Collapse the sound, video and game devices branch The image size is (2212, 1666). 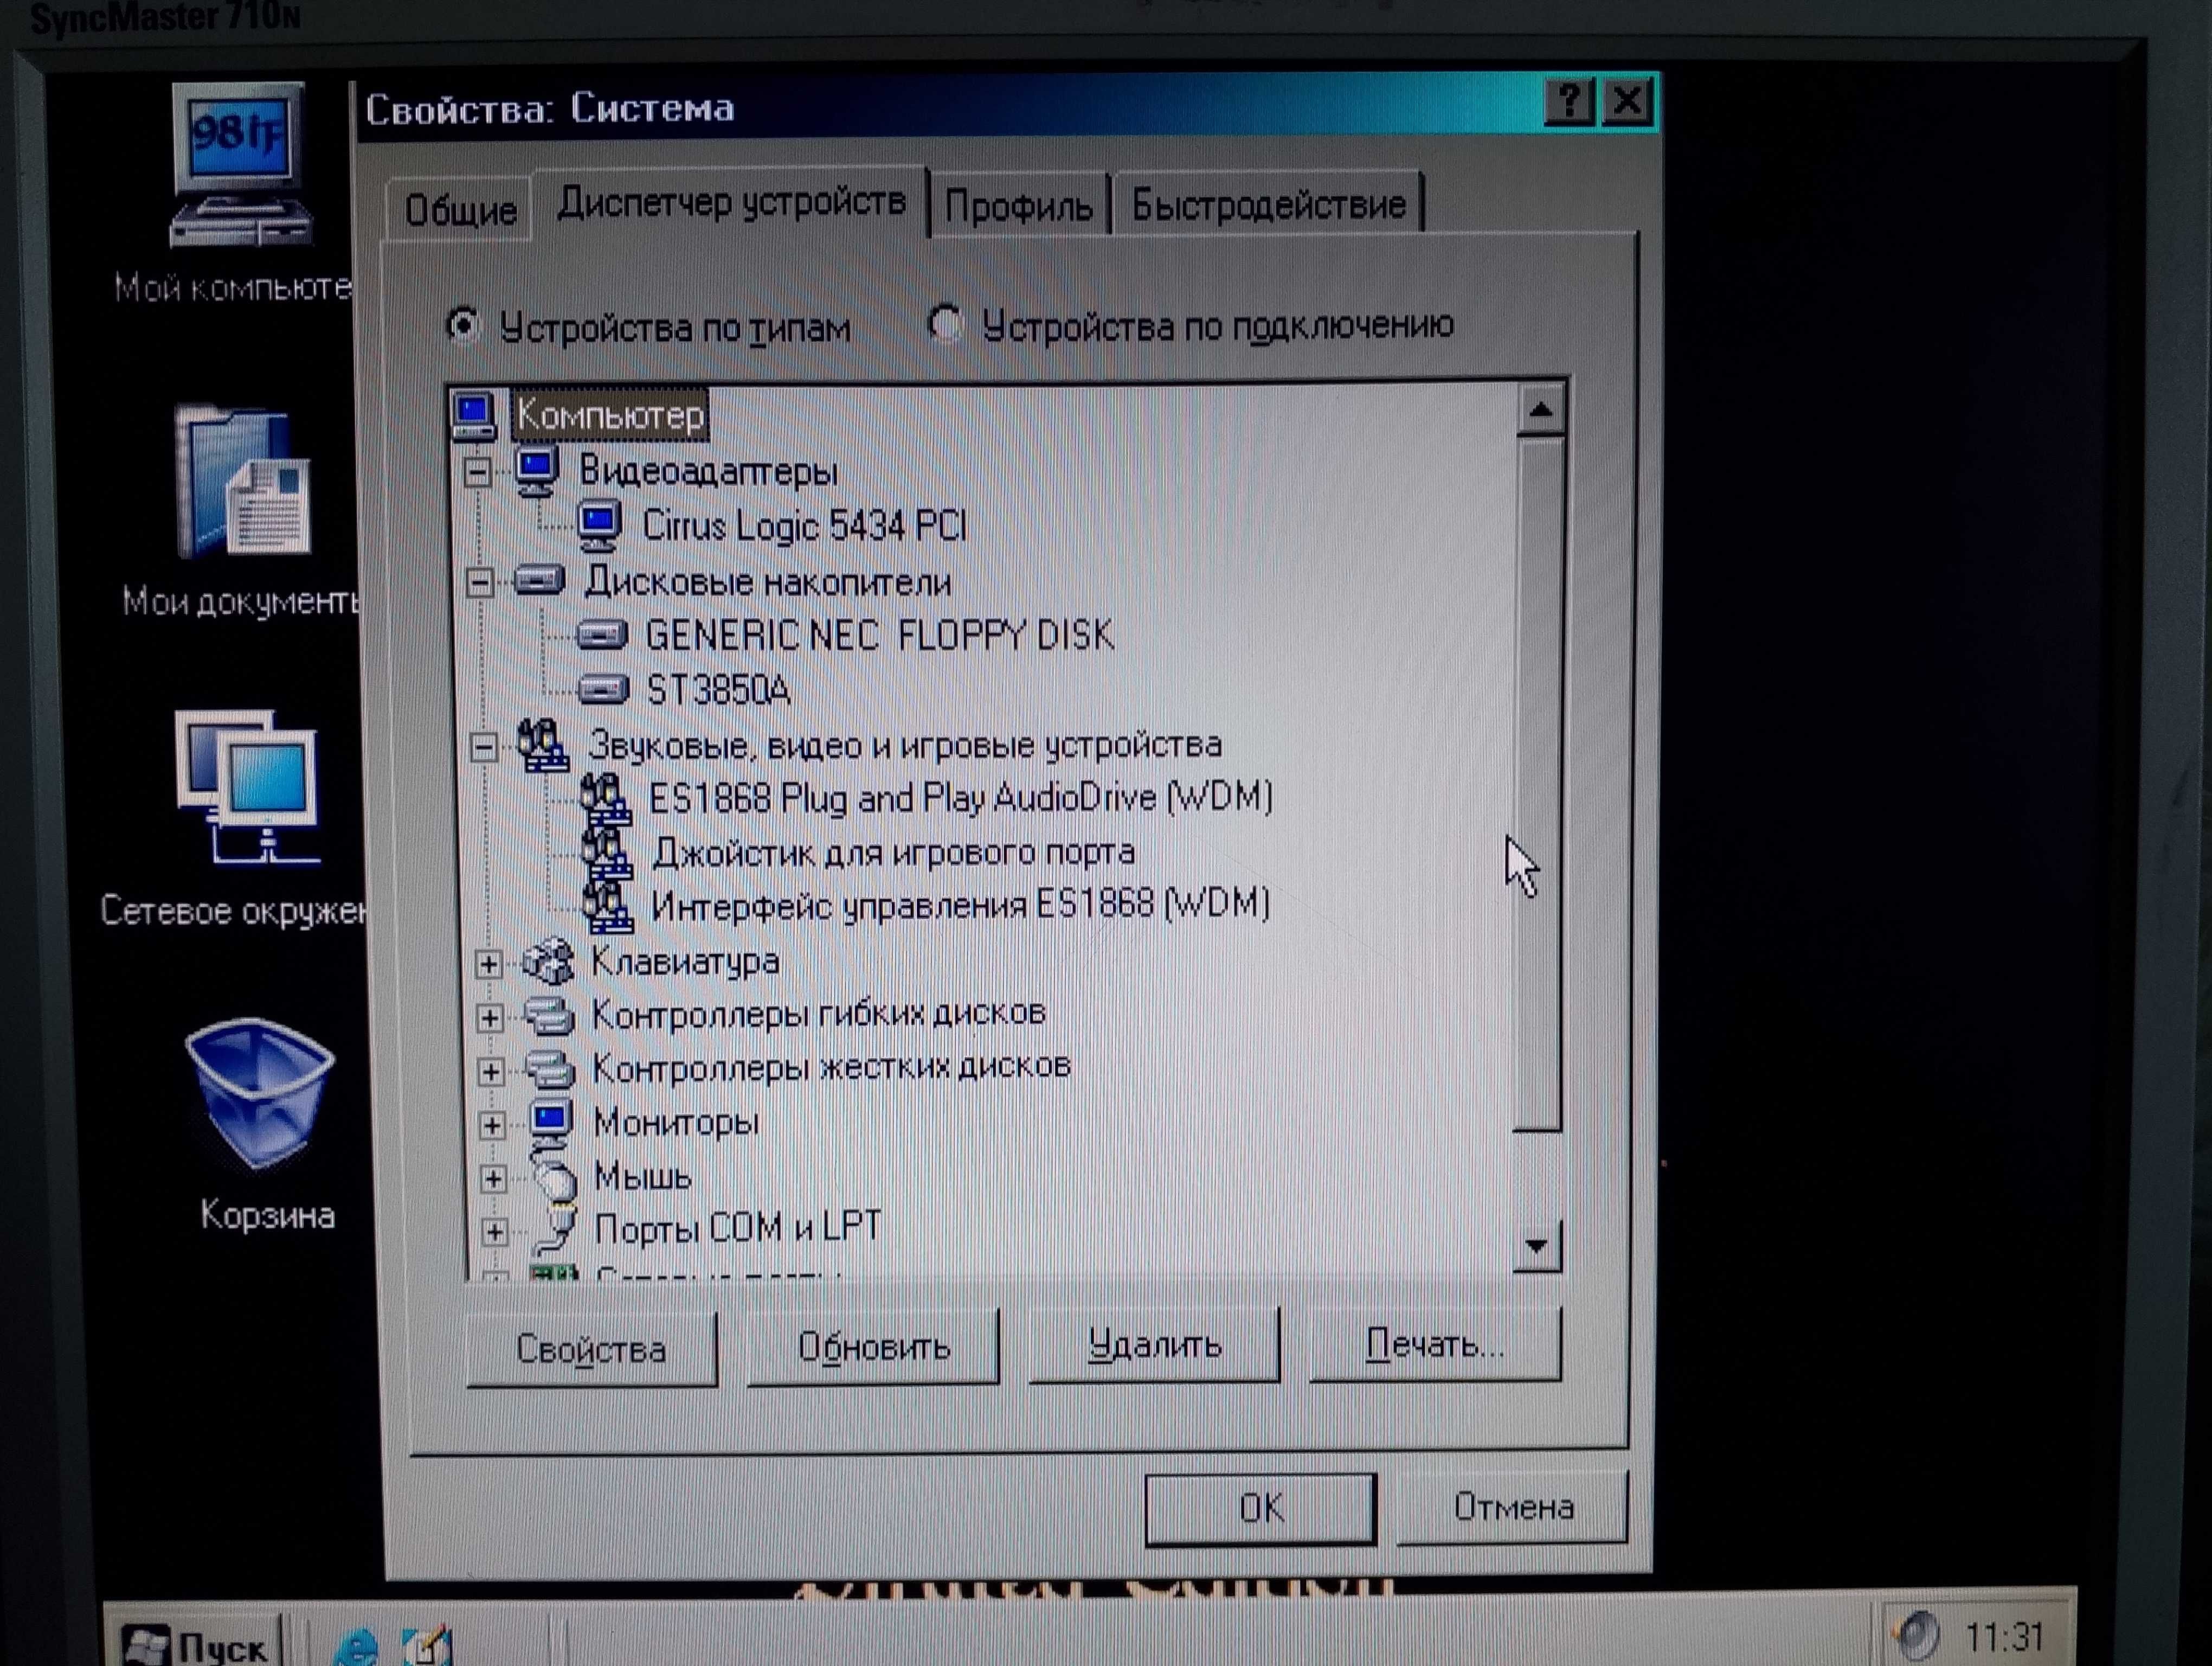click(x=484, y=746)
